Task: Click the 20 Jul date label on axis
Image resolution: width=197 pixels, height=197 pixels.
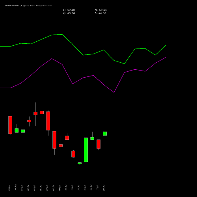Action: 104,188
